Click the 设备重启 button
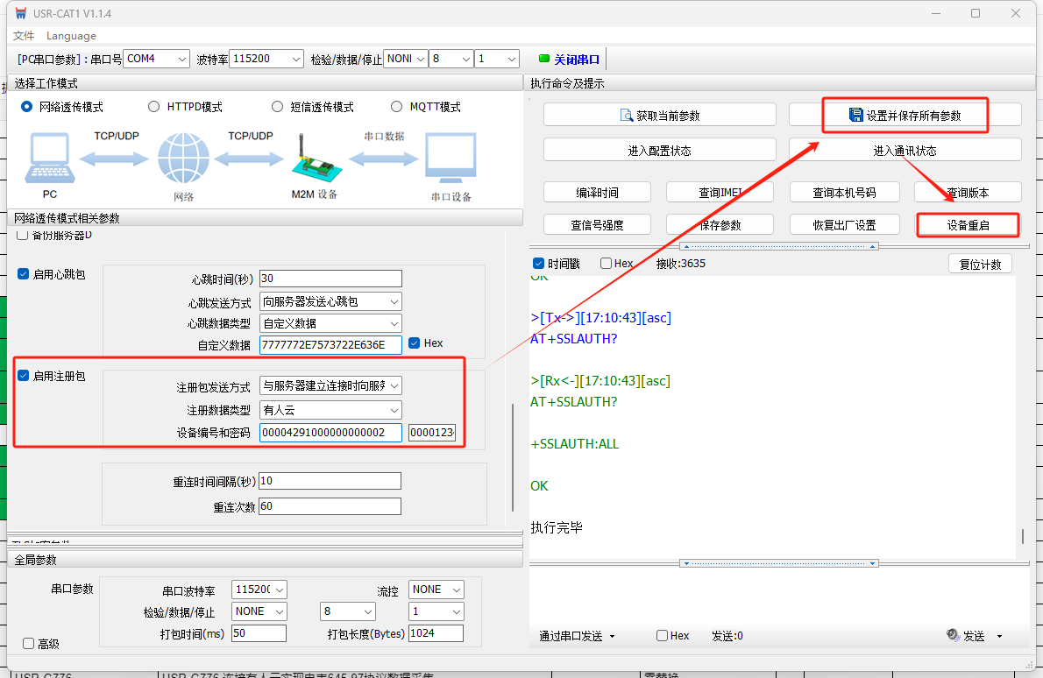This screenshot has width=1043, height=678. point(968,225)
